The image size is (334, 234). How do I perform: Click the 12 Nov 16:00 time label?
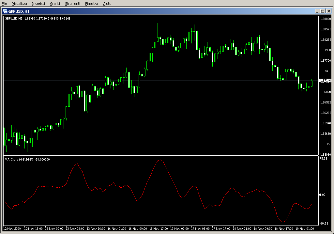coord(33,228)
